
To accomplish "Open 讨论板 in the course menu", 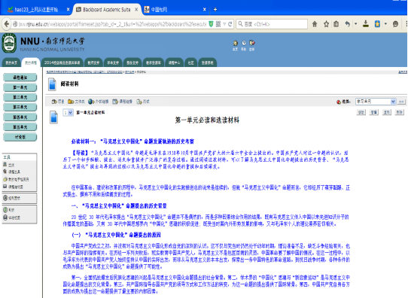I will [x=20, y=137].
